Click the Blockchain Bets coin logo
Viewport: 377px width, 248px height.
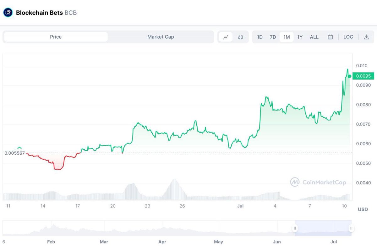[8, 13]
